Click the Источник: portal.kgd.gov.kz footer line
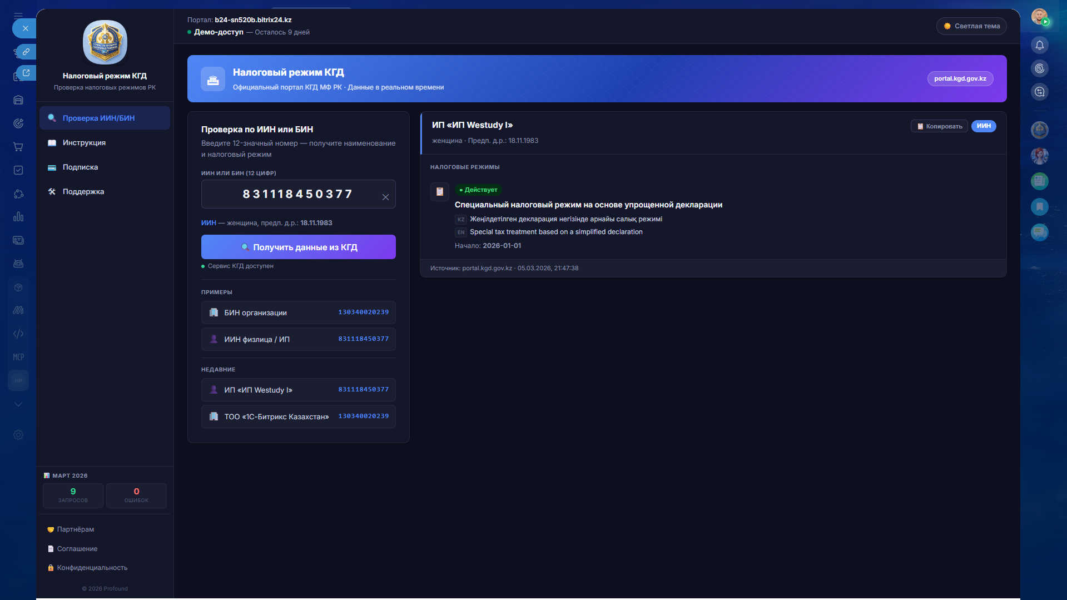The image size is (1067, 600). [504, 268]
